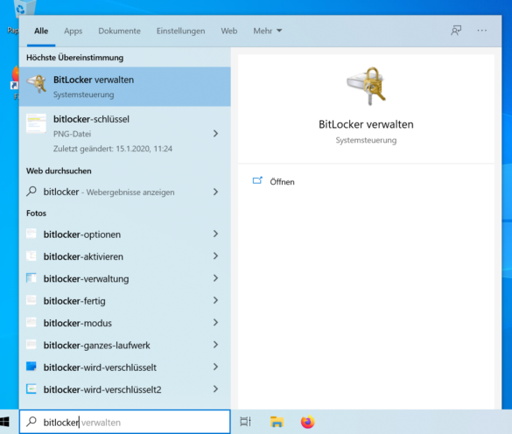Switch to the Apps tab
Screen dimensions: 512x434
point(74,31)
